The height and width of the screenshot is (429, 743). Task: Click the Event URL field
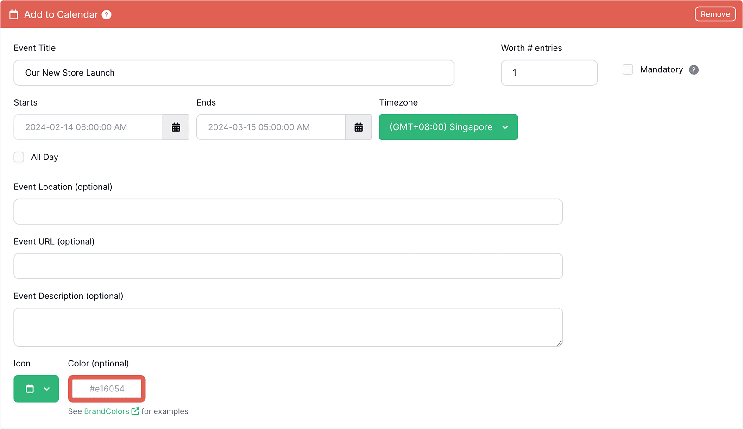click(x=288, y=266)
